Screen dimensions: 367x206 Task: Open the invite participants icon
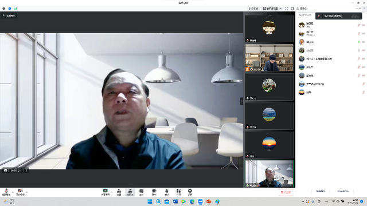pos(119,192)
